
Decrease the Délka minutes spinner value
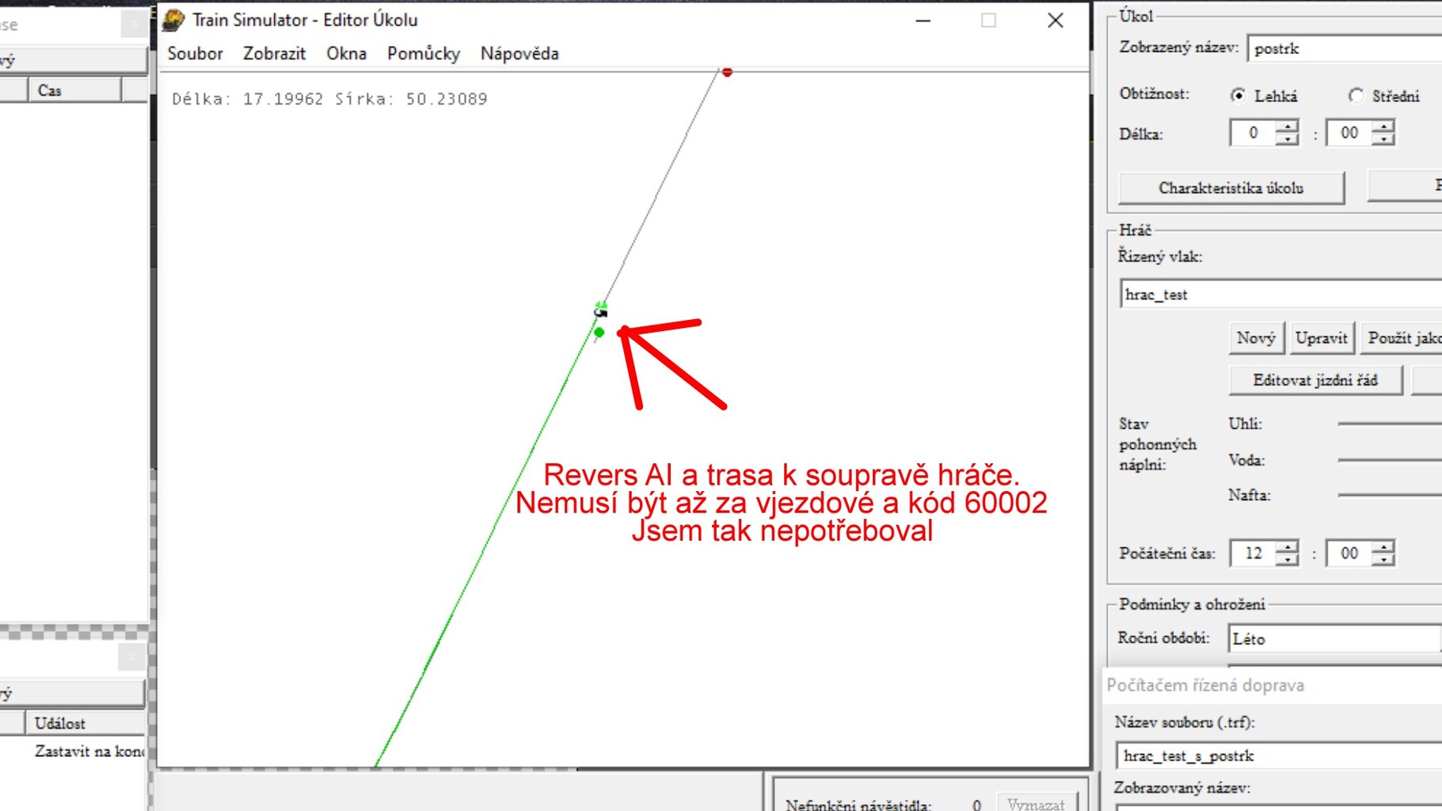1383,139
